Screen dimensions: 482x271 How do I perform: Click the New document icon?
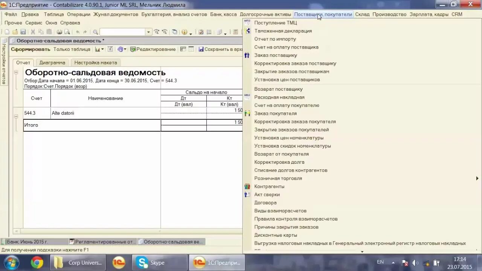7,32
